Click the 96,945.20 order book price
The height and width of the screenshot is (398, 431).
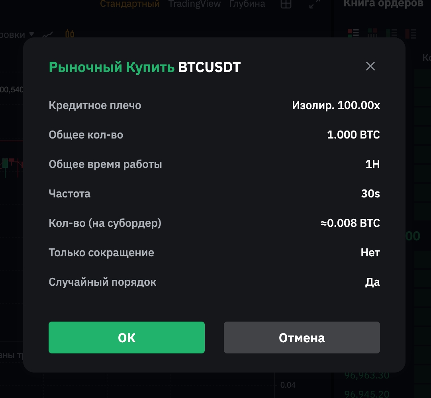point(367,394)
